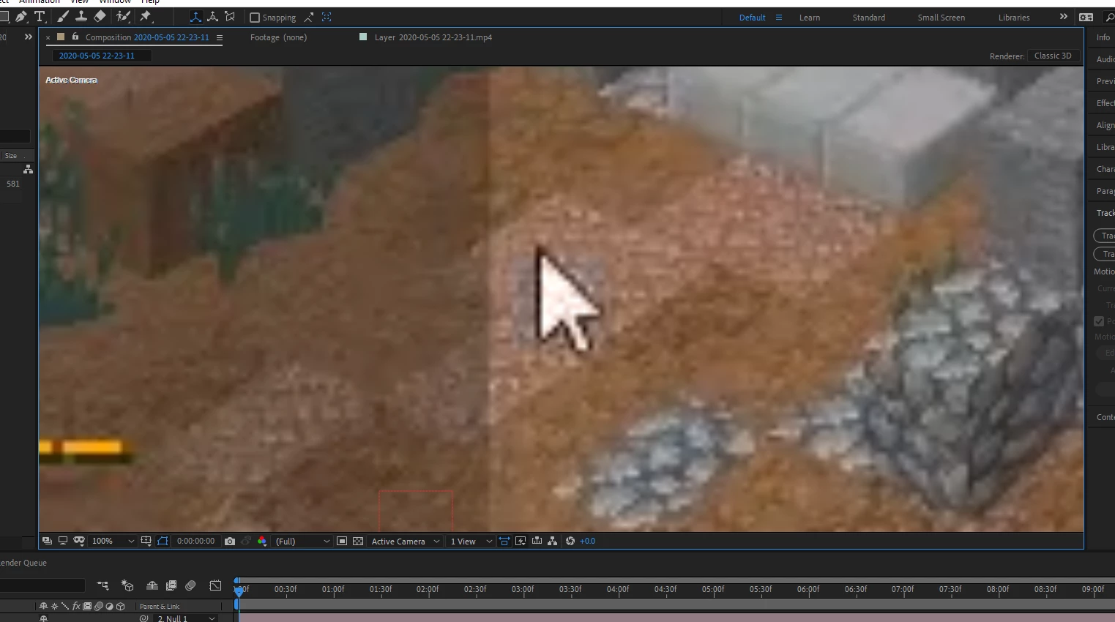
Task: Click snap to collapsed compositions icon
Action: pyautogui.click(x=327, y=17)
